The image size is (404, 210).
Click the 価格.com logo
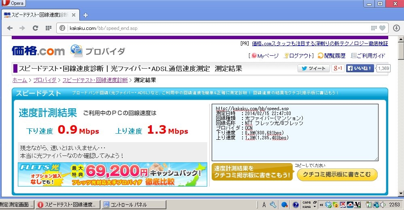[x=38, y=51]
